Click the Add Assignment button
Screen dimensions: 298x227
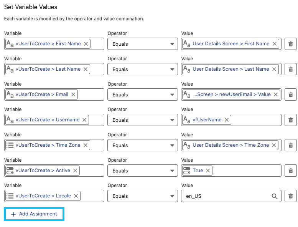[x=34, y=214]
